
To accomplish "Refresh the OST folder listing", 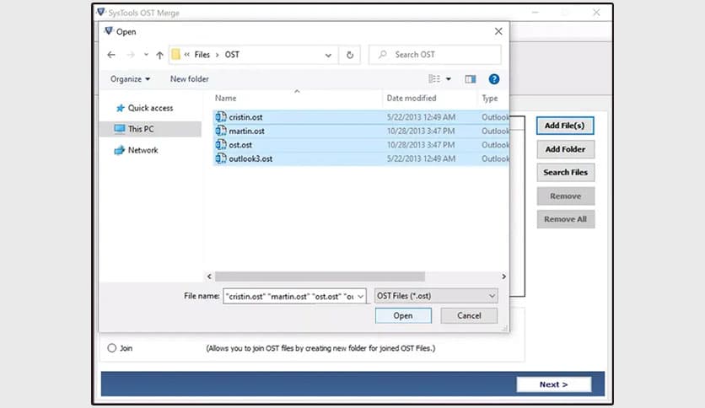I will (x=350, y=55).
